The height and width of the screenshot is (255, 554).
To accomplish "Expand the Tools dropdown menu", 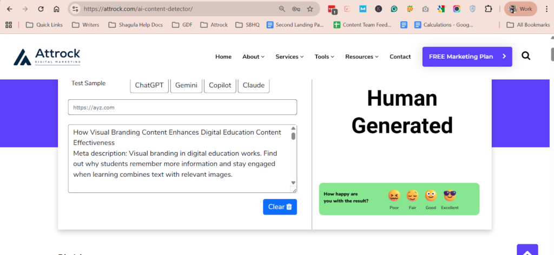I will click(x=325, y=57).
